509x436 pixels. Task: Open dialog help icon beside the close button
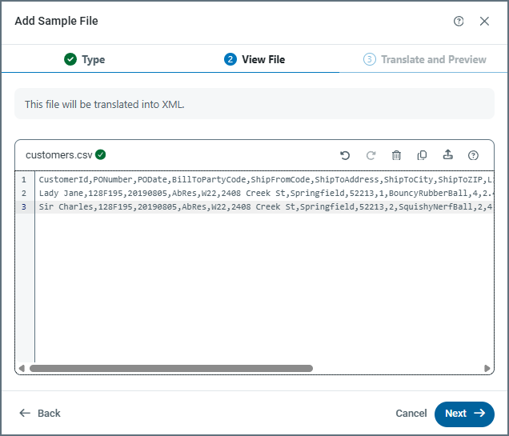click(459, 22)
